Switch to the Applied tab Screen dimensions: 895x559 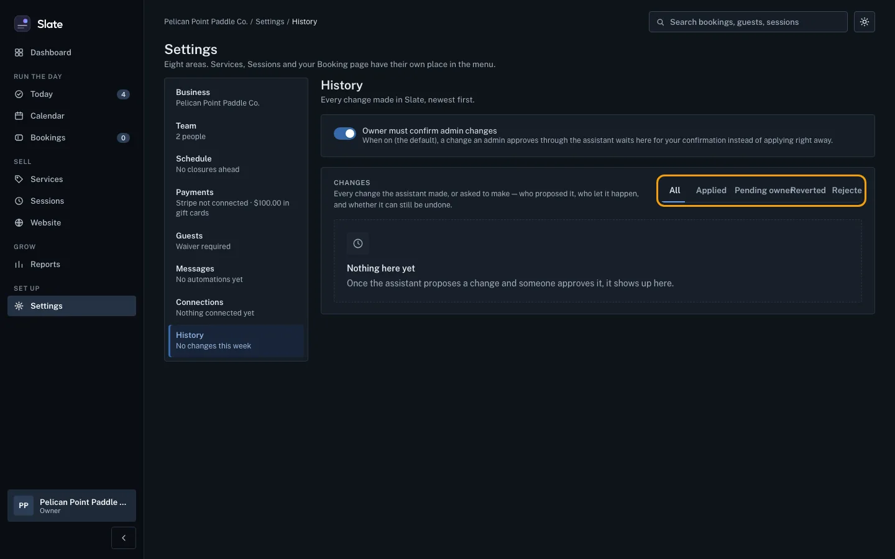click(711, 191)
